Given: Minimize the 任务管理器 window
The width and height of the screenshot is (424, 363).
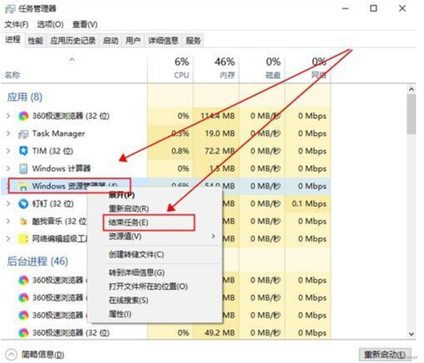Looking at the screenshot, I should pos(346,9).
